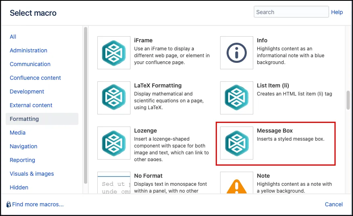Click the iFrame macro description text
Image resolution: width=353 pixels, height=216 pixels.
pos(172,56)
